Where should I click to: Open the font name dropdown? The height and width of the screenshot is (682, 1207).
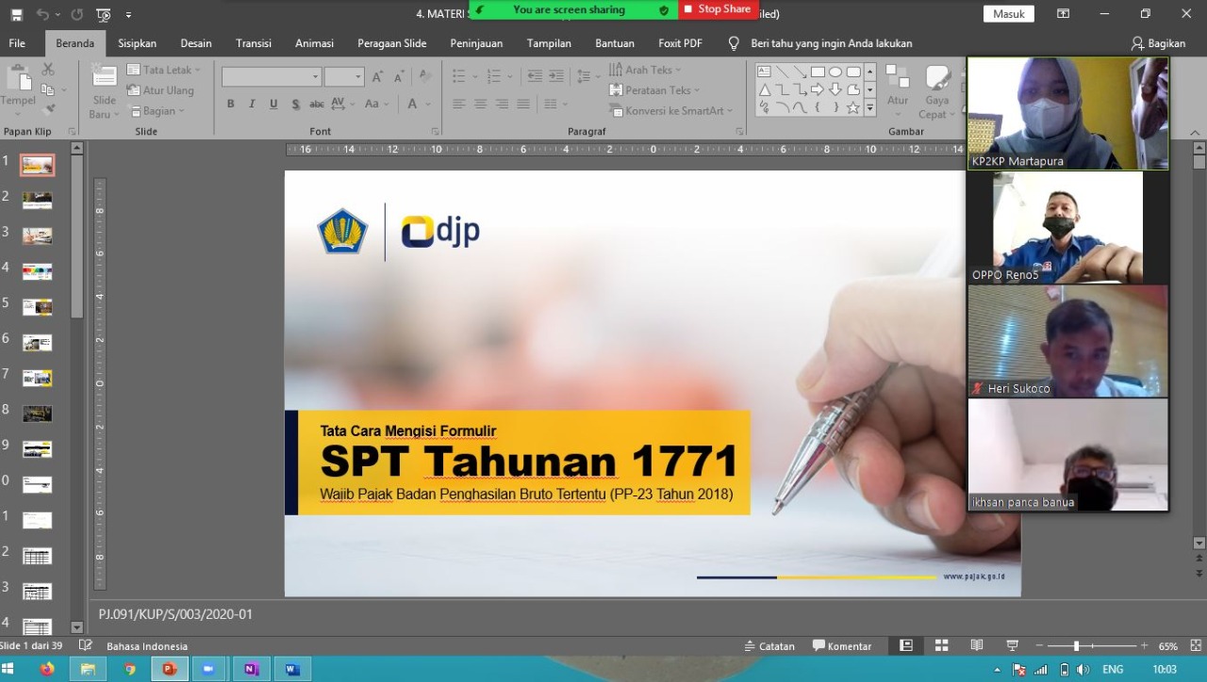pos(315,77)
